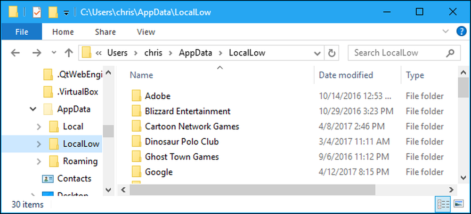Click the Properties checkmark icon in quick access toolbar
The image size is (471, 214).
click(37, 12)
